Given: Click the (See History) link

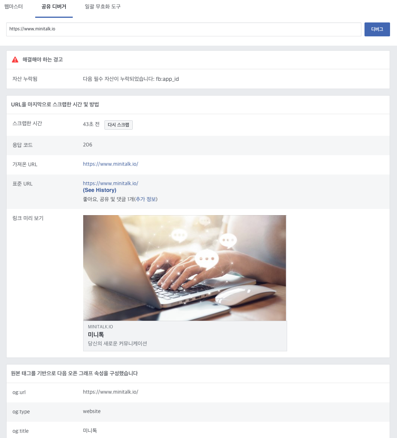Looking at the screenshot, I should pos(99,190).
